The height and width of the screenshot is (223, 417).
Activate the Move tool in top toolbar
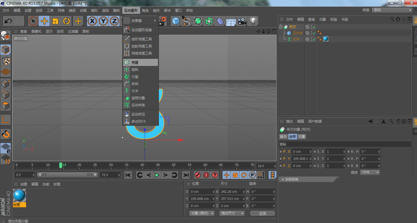pos(44,21)
